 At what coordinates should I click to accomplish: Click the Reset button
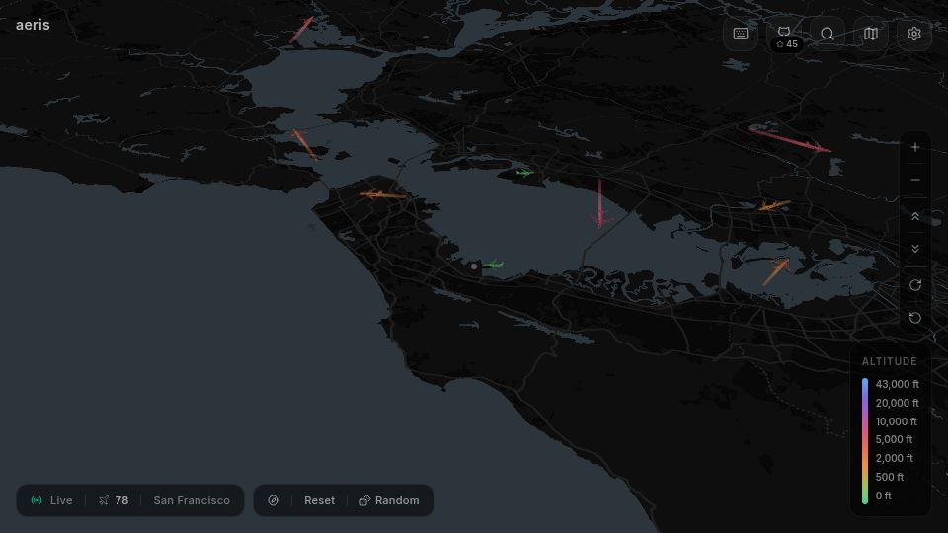(319, 500)
